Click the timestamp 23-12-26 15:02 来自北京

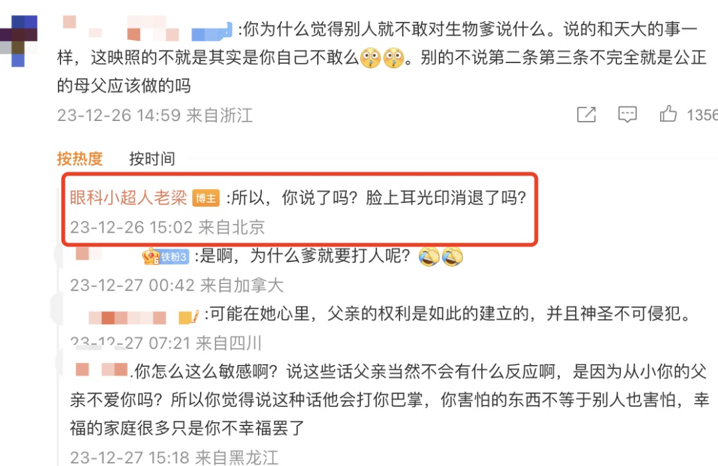[x=167, y=227]
